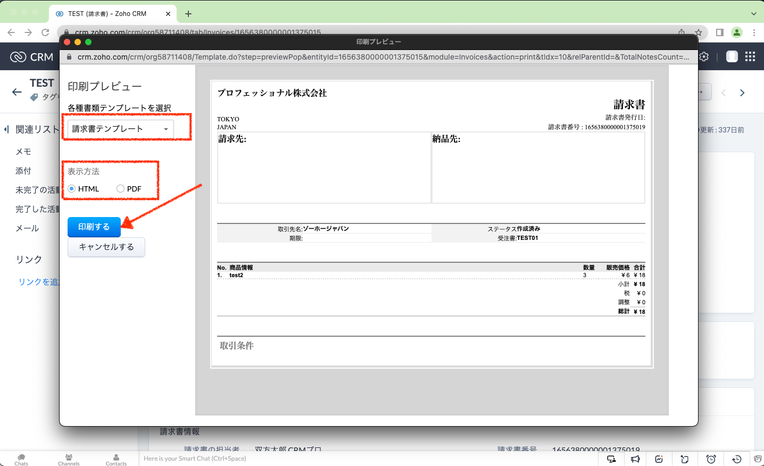The height and width of the screenshot is (466, 764).
Task: Open the CRM setup gear icon
Action: pos(704,57)
